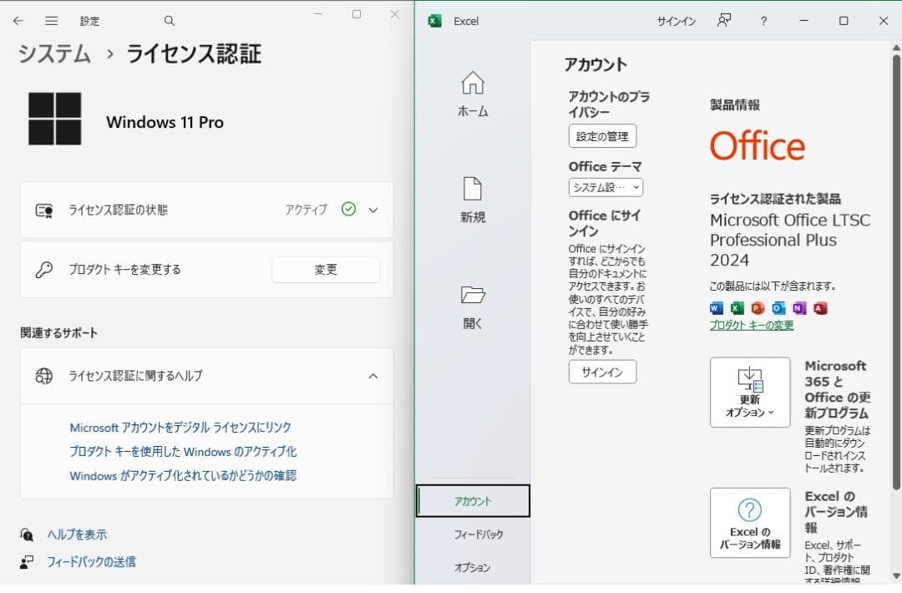Viewport: 902px width, 593px height.
Task: Click Microsoft 365 と Office の更新プログラム heading
Action: [x=837, y=389]
